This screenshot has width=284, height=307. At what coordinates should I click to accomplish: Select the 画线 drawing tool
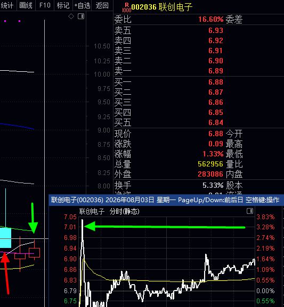[x=26, y=5]
